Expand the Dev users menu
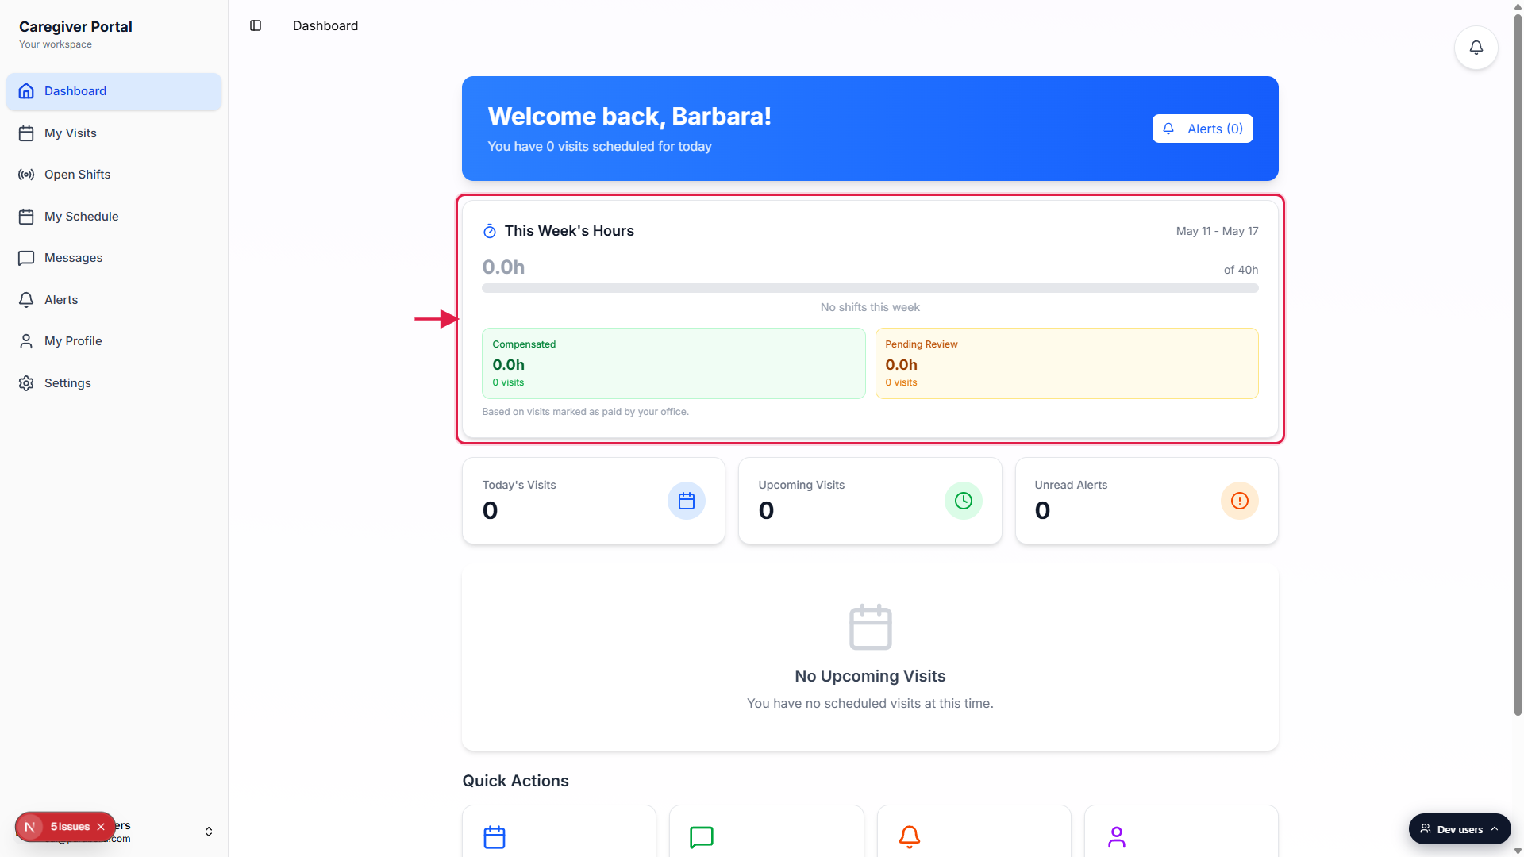Viewport: 1524px width, 857px height. coord(1460,829)
